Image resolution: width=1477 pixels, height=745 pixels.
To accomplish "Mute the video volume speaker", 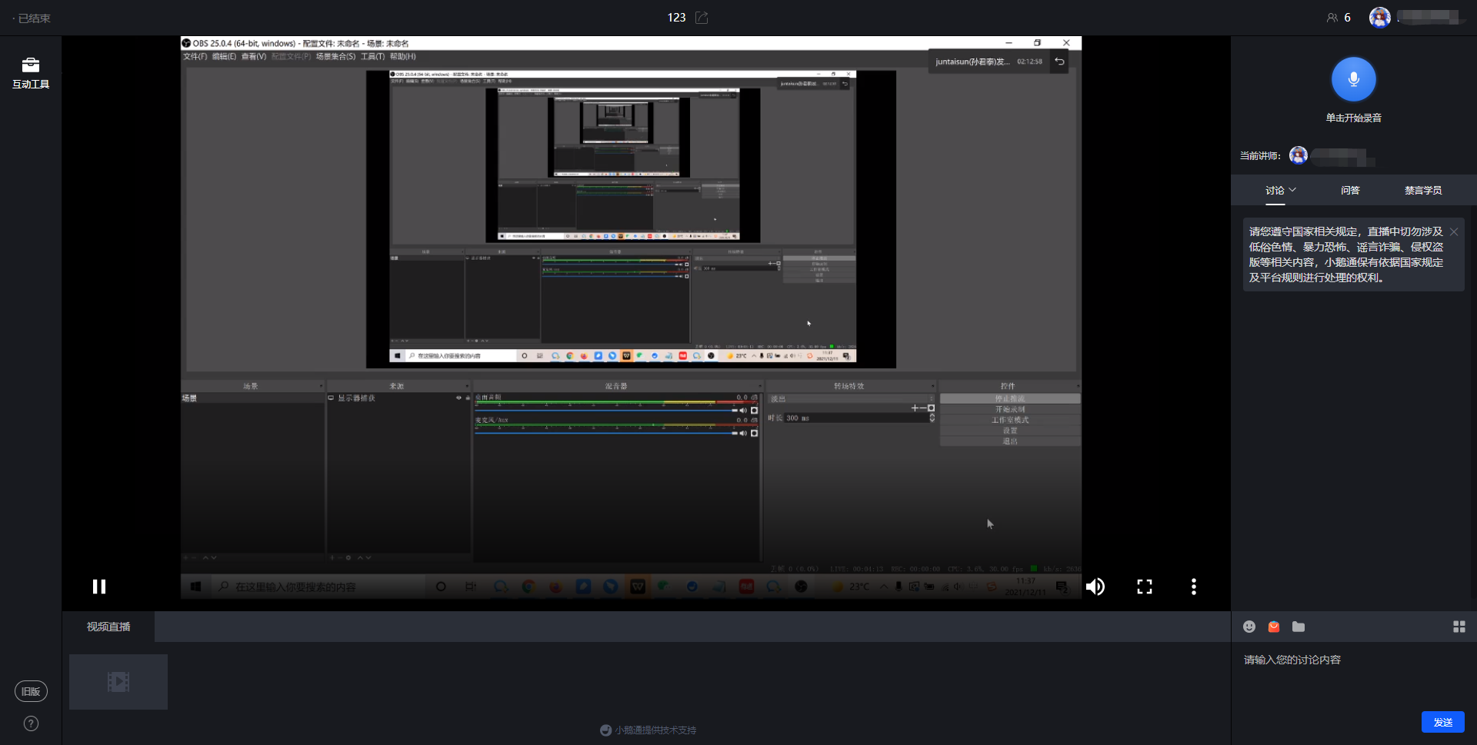I will coord(1095,587).
